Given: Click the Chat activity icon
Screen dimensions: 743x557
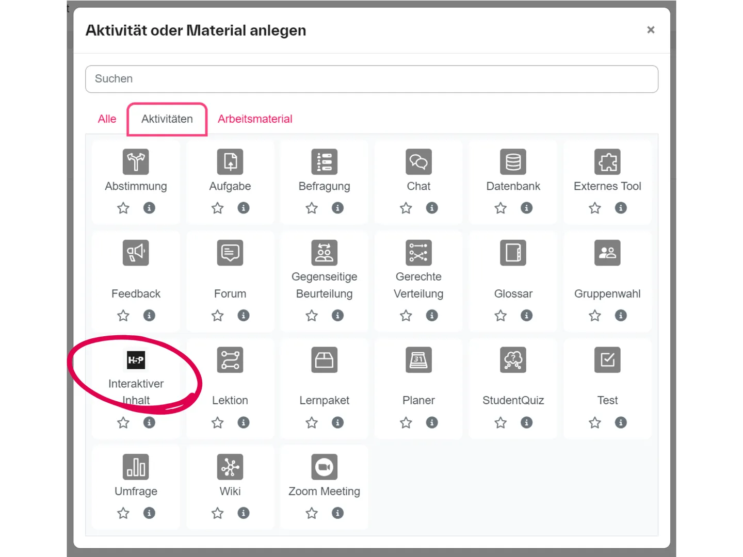Looking at the screenshot, I should (x=418, y=162).
